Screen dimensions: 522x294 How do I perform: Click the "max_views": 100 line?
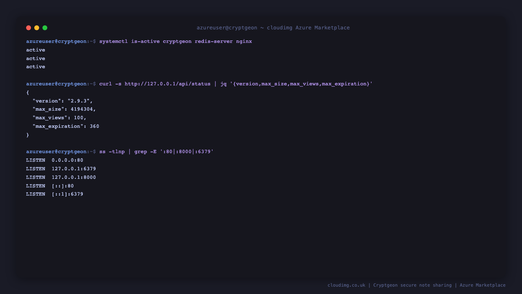pos(60,118)
